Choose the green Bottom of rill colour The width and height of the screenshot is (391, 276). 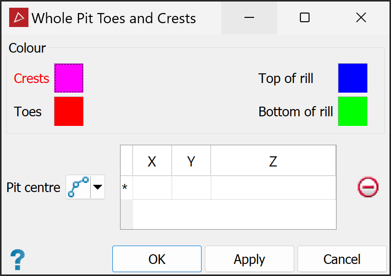coord(352,111)
